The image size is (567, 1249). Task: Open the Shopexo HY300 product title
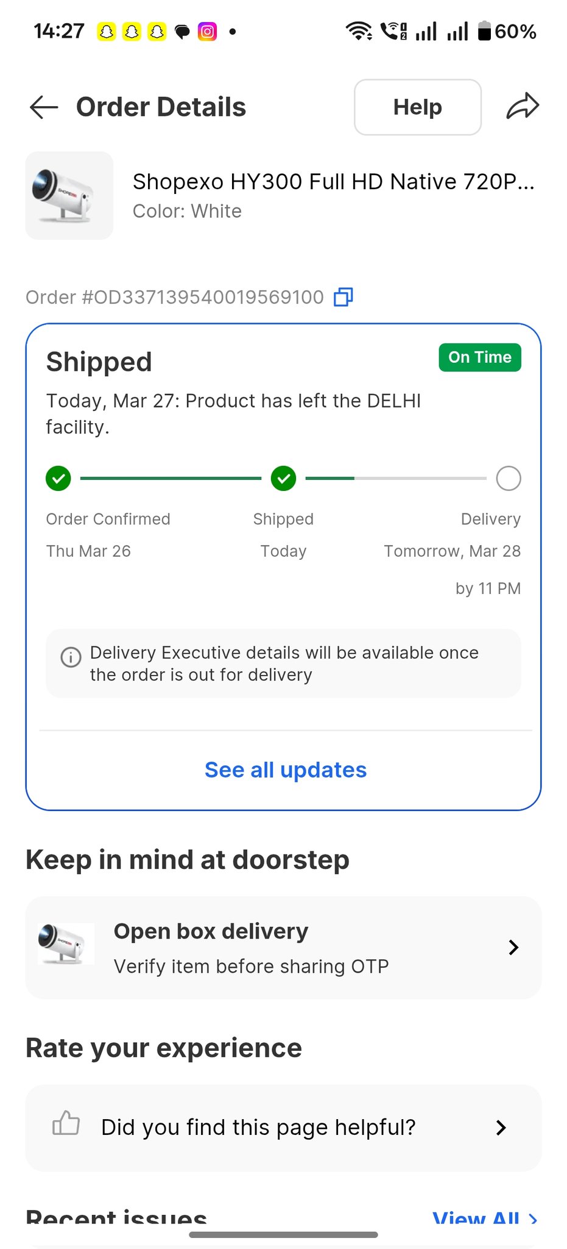click(333, 182)
